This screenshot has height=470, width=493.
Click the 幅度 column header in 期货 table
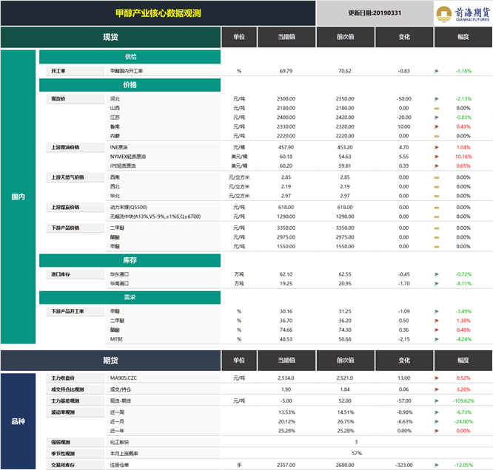[463, 361]
